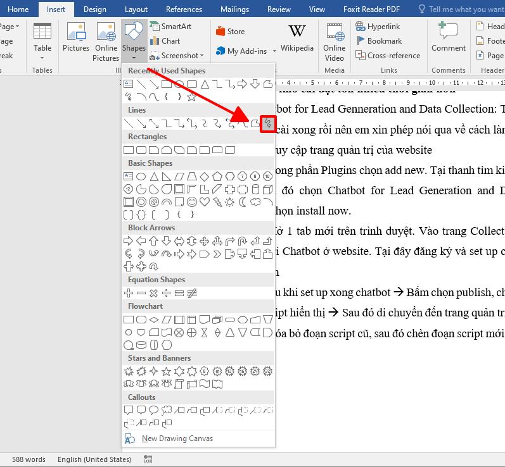Select the Up Arrow block arrow
Screen dimensions: 505x467
pyautogui.click(x=153, y=241)
